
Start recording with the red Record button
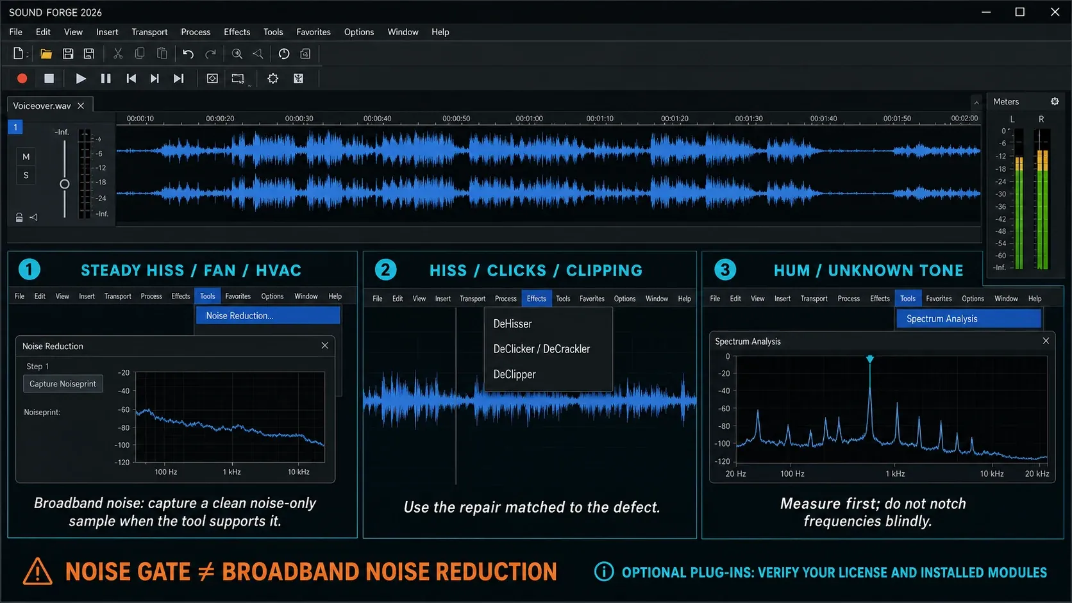click(x=22, y=78)
